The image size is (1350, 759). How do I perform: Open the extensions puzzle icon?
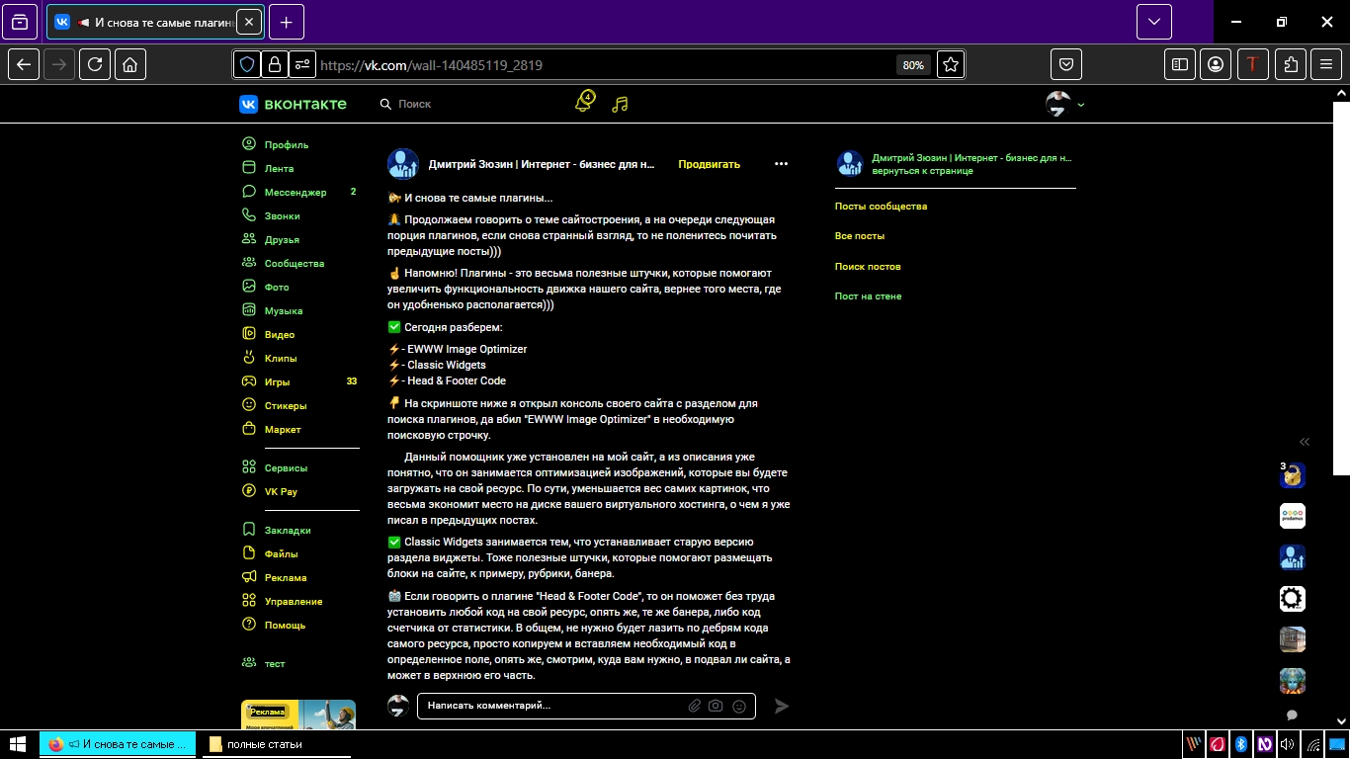(1291, 64)
